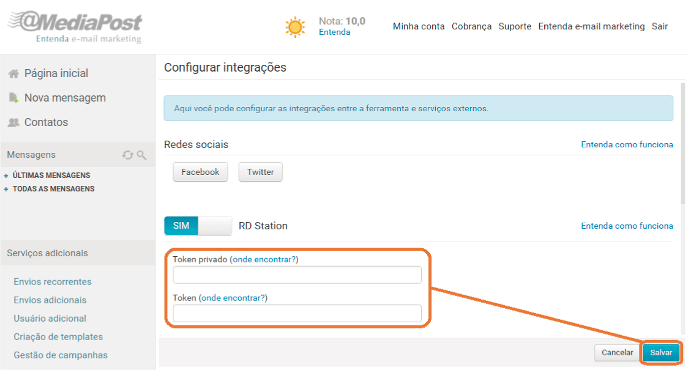
Task: Click onde encontrar link beside the Token label
Action: pos(233,298)
